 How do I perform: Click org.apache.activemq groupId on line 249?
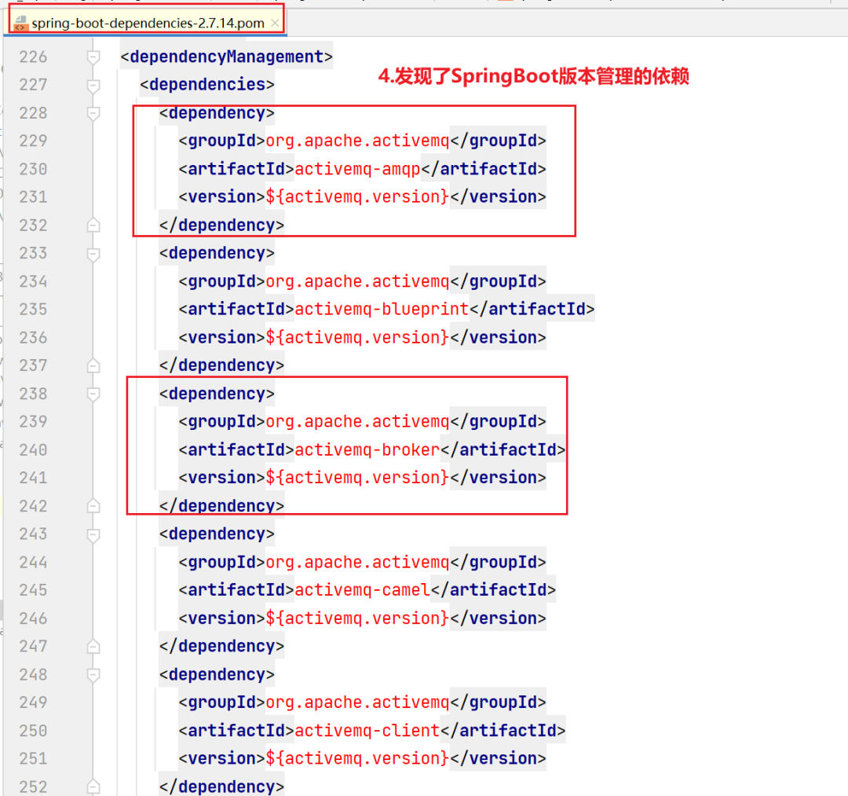(357, 702)
